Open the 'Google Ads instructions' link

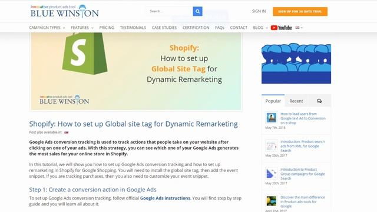pos(165,198)
